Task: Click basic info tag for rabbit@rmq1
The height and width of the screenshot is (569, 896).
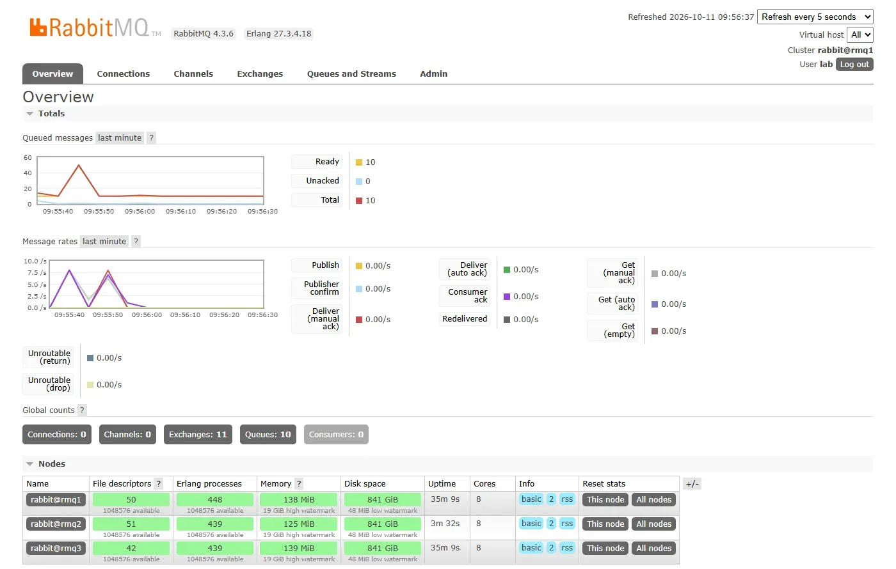Action: tap(531, 499)
